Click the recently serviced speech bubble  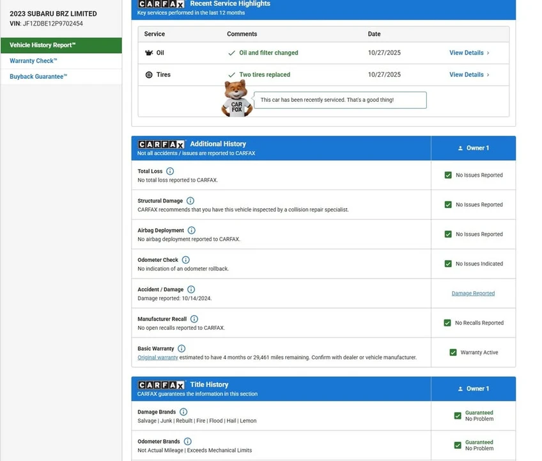point(340,100)
